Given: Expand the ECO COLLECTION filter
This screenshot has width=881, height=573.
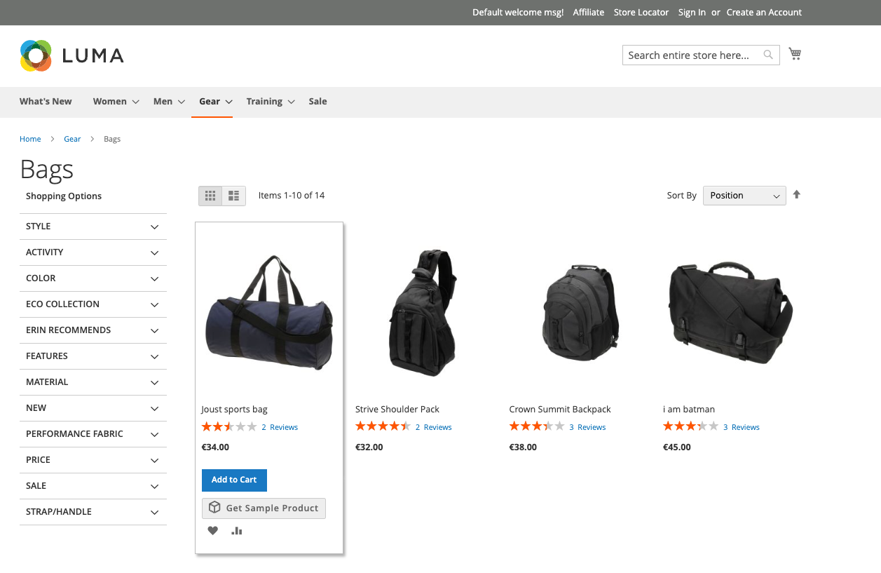Looking at the screenshot, I should tap(93, 304).
